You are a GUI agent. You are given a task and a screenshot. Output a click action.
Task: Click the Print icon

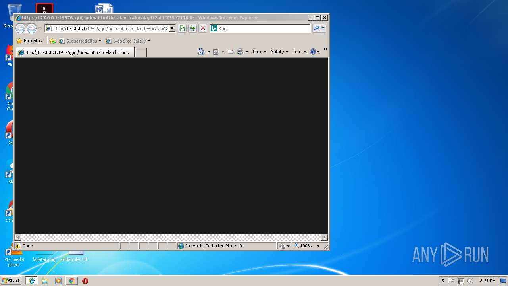click(240, 52)
